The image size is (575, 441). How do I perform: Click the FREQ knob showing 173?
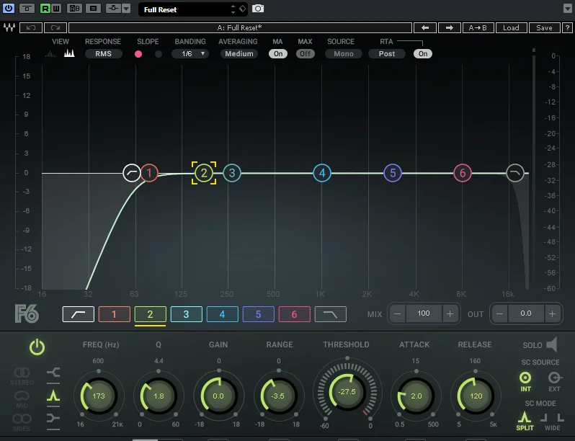[98, 396]
